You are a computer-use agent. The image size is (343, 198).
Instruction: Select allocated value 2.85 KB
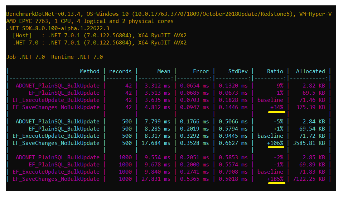pos(314,157)
